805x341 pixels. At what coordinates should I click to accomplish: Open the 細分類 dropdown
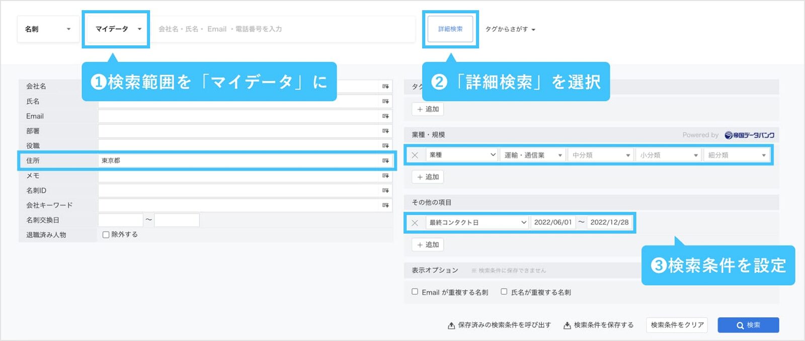tap(737, 155)
